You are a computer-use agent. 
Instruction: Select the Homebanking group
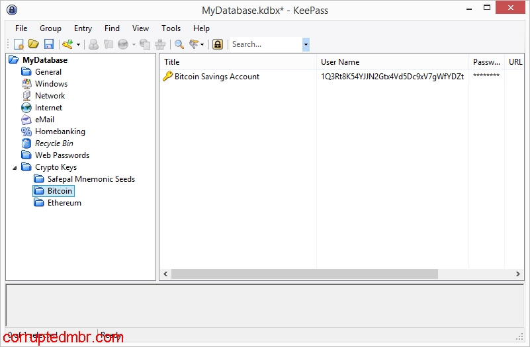[60, 132]
